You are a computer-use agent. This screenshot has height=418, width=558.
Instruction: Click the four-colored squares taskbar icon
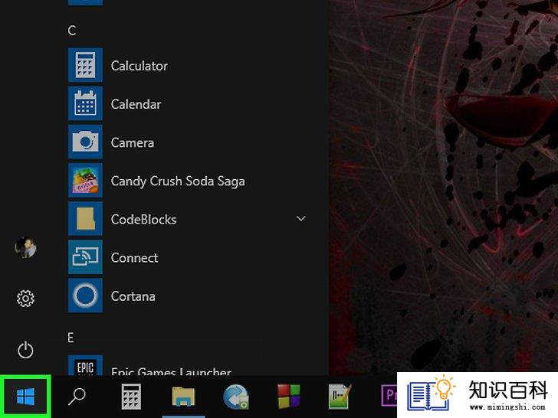coord(289,396)
